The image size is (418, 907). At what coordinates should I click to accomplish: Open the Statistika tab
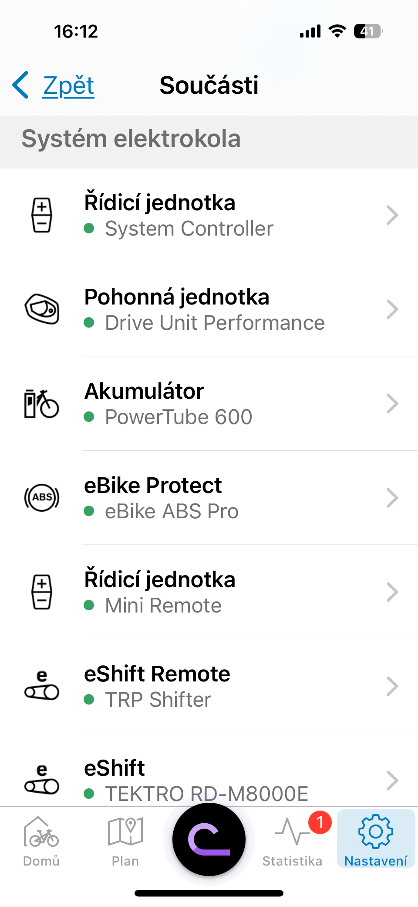pyautogui.click(x=292, y=841)
